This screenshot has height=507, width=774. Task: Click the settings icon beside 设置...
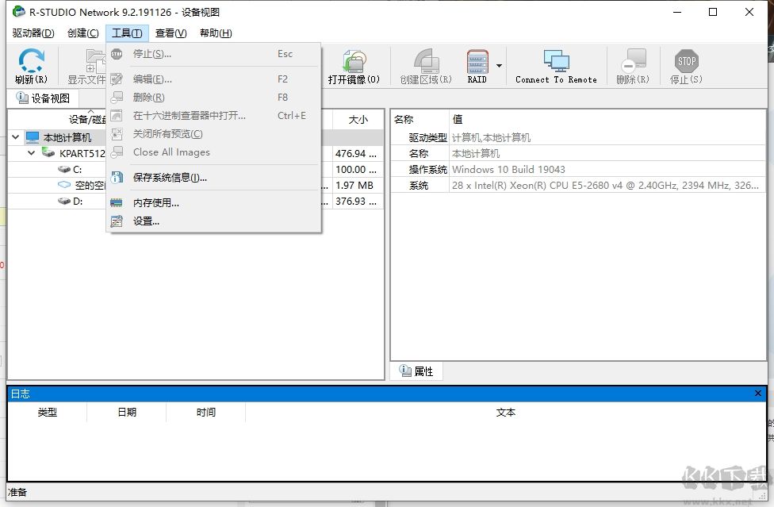pos(117,221)
